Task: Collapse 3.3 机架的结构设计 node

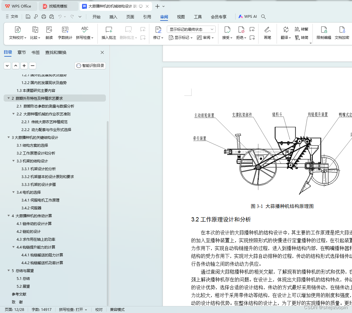Action: tap(14, 161)
